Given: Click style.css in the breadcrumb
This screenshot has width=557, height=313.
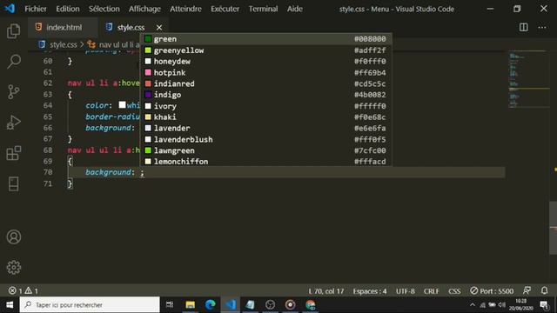Looking at the screenshot, I should pos(63,44).
